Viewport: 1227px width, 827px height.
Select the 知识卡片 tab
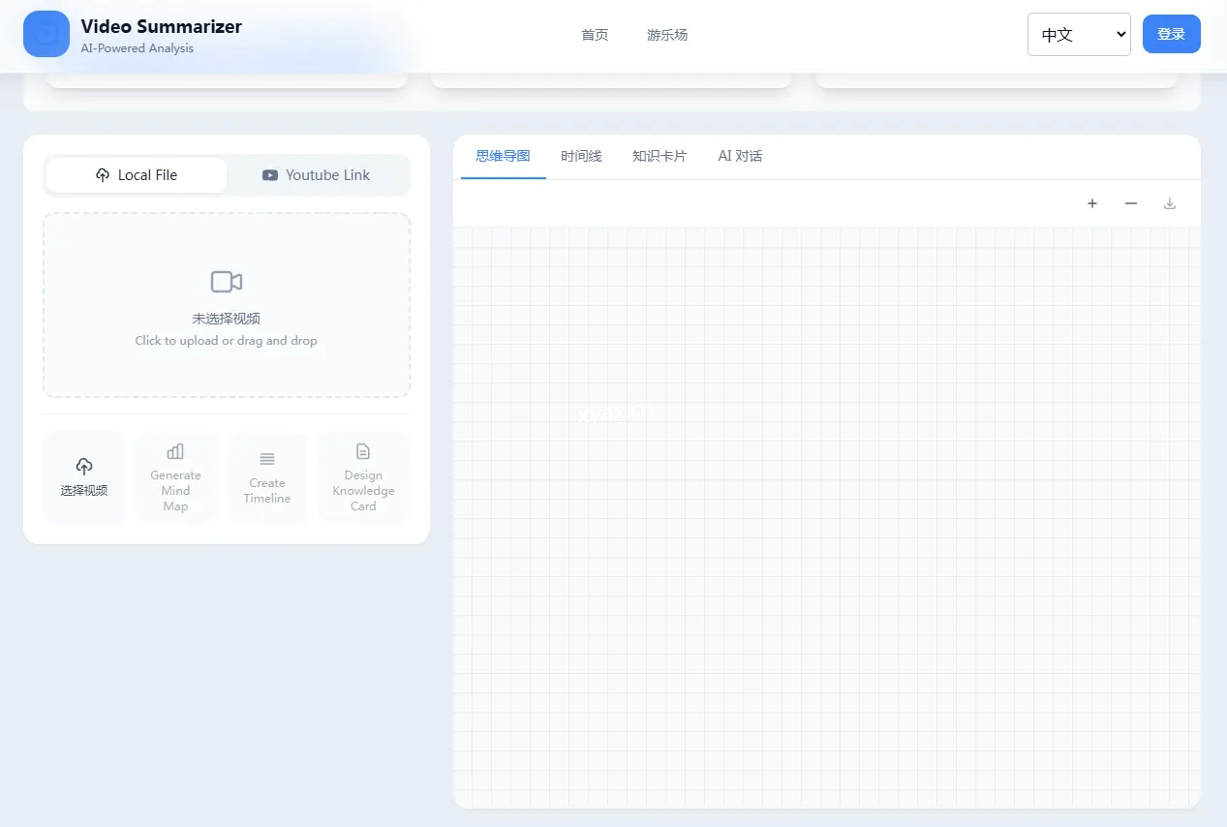[x=660, y=156]
